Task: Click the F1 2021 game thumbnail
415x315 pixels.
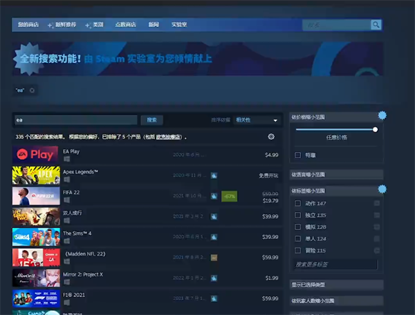Action: point(36,298)
